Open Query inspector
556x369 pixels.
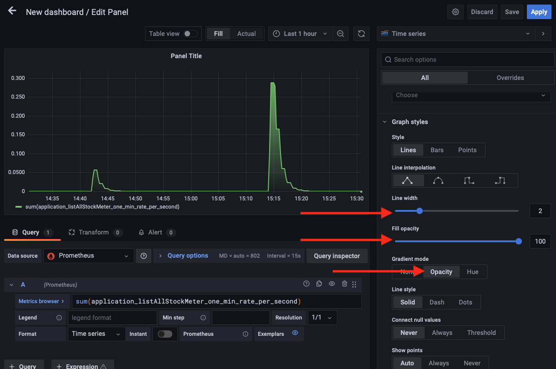(337, 256)
